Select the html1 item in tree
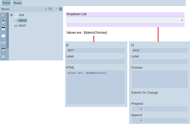This screenshot has height=124, width=190. coord(22,26)
